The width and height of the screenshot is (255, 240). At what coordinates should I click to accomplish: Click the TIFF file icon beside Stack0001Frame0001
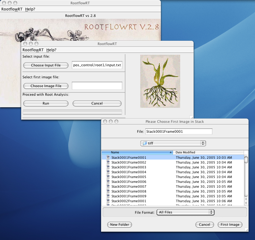(108, 157)
